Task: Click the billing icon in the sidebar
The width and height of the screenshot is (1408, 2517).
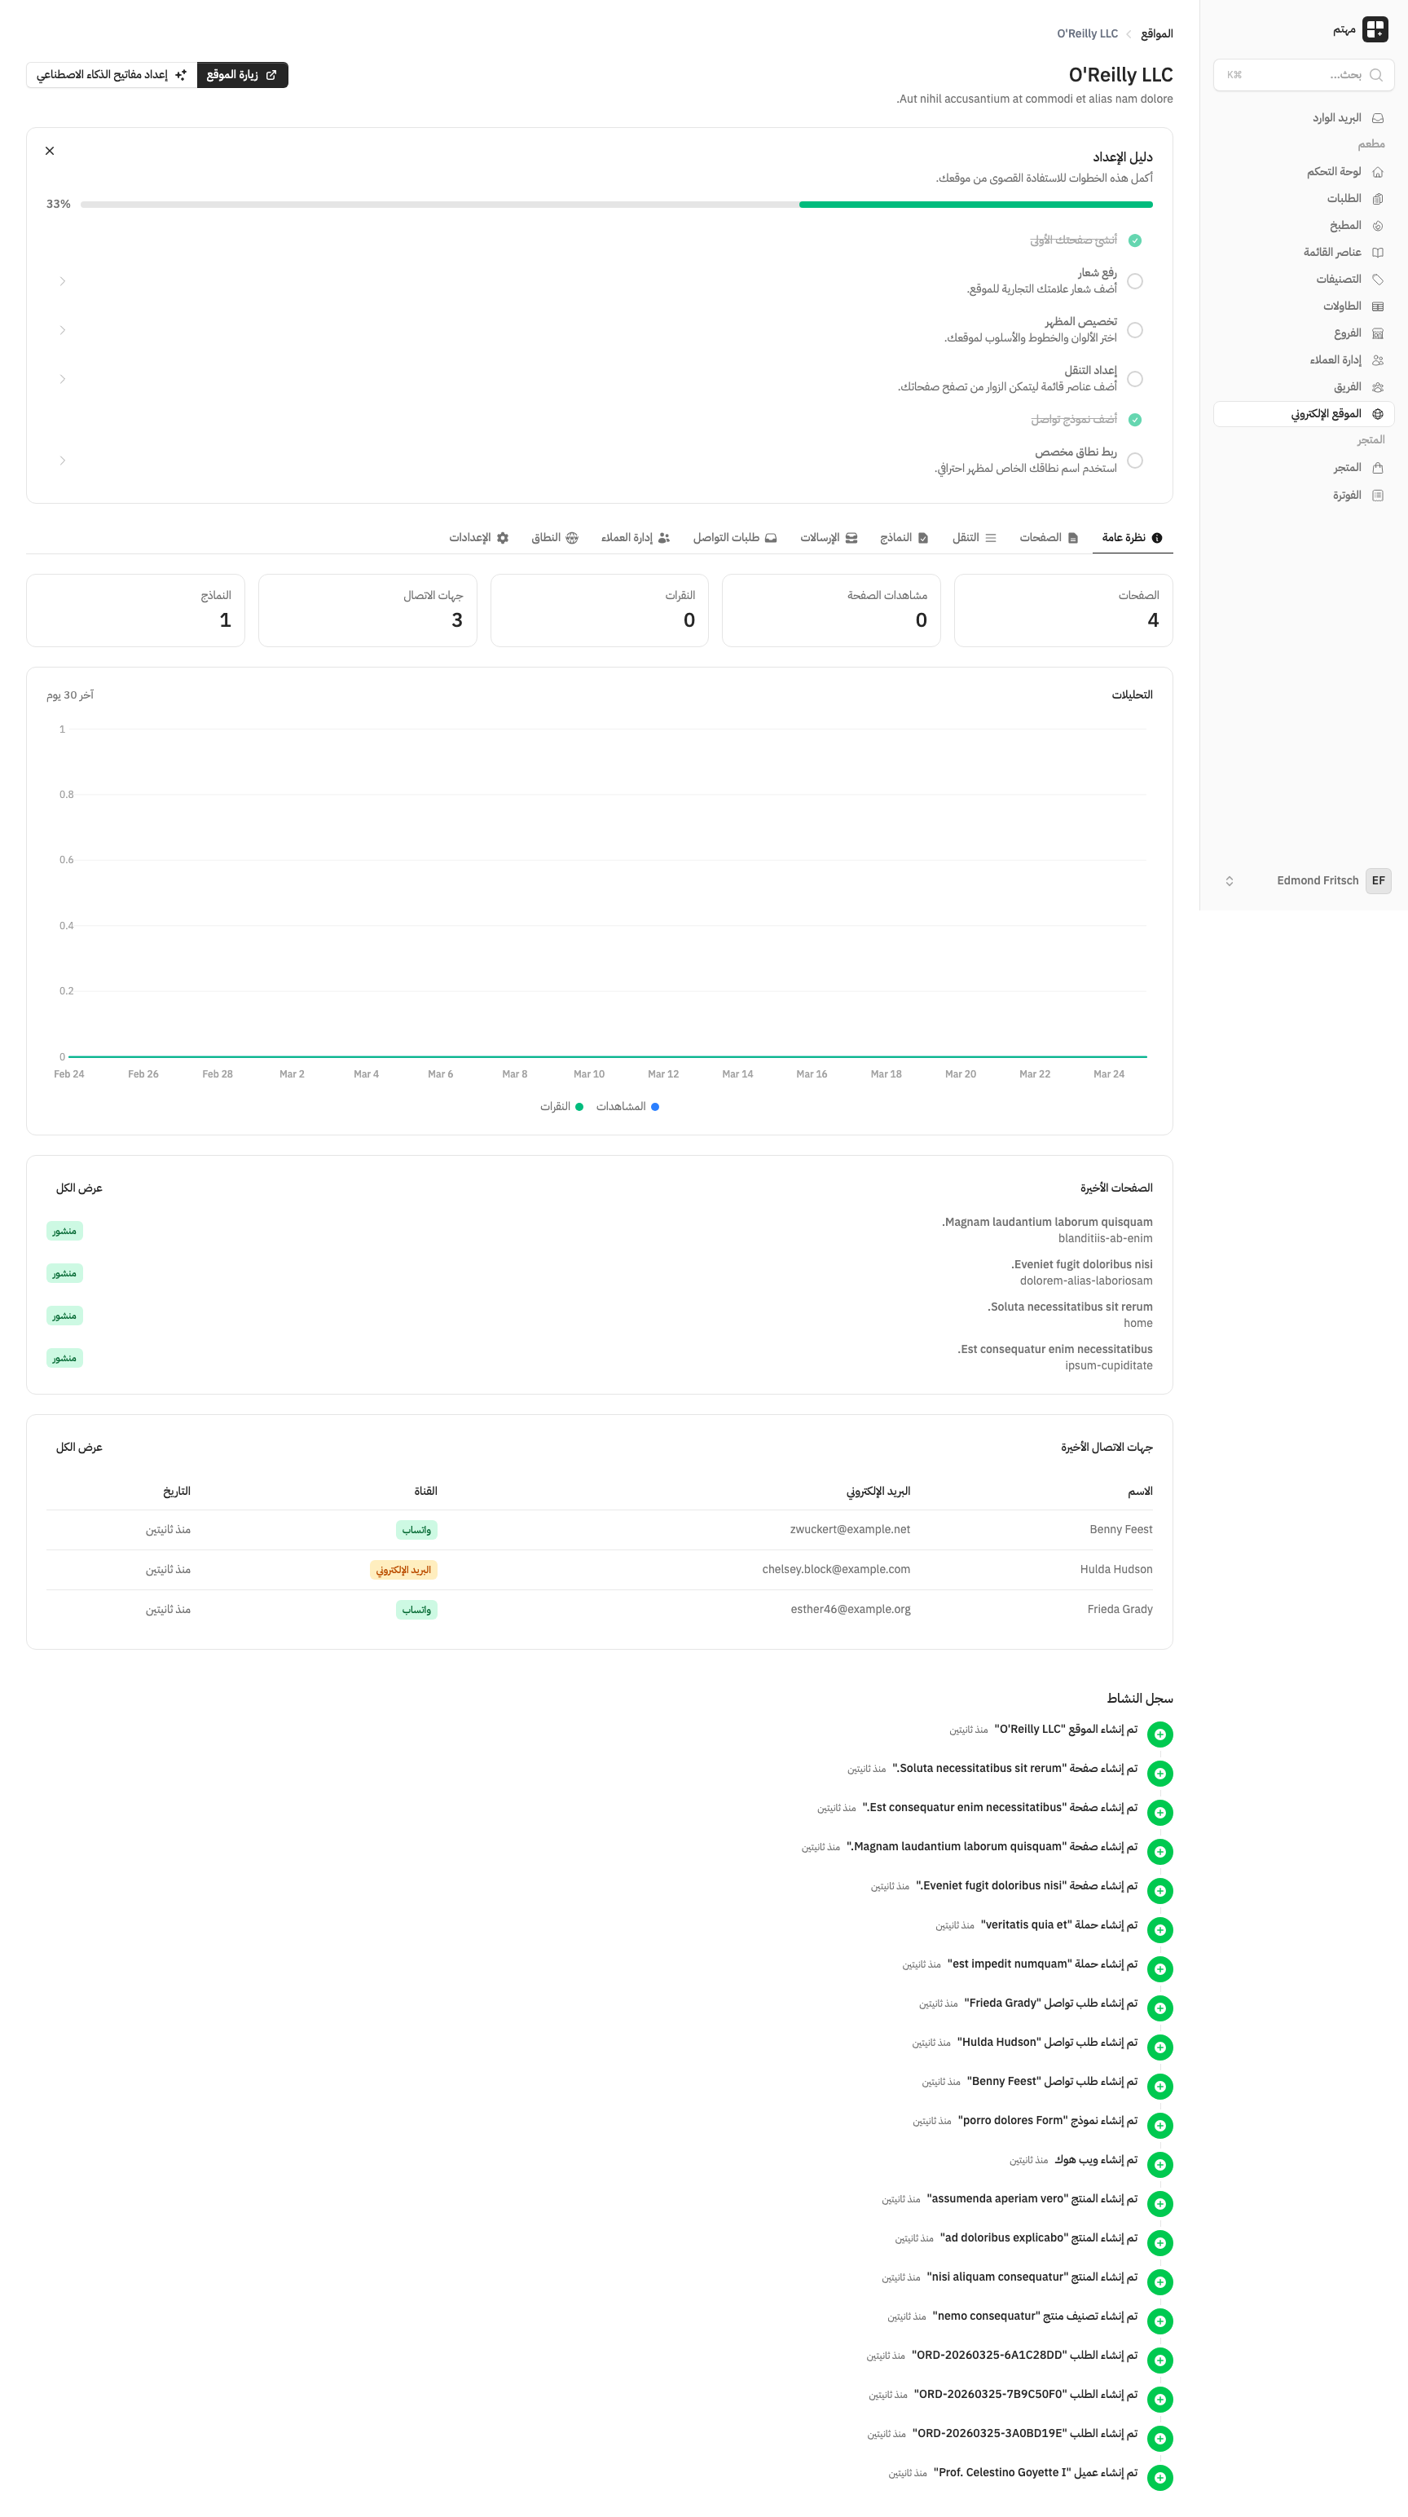Action: (x=1377, y=496)
